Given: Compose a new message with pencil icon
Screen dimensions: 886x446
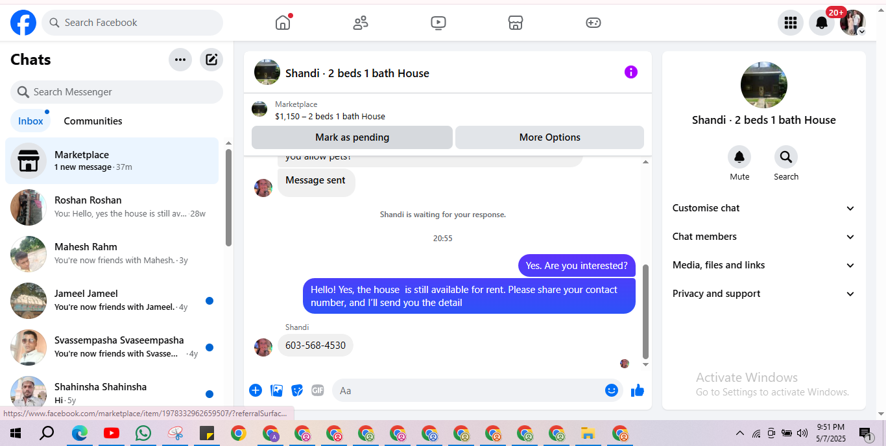Looking at the screenshot, I should point(211,60).
